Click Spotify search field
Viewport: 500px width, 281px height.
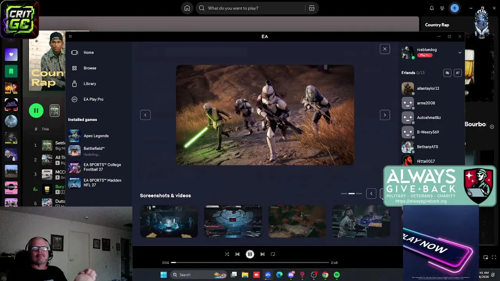(250, 8)
